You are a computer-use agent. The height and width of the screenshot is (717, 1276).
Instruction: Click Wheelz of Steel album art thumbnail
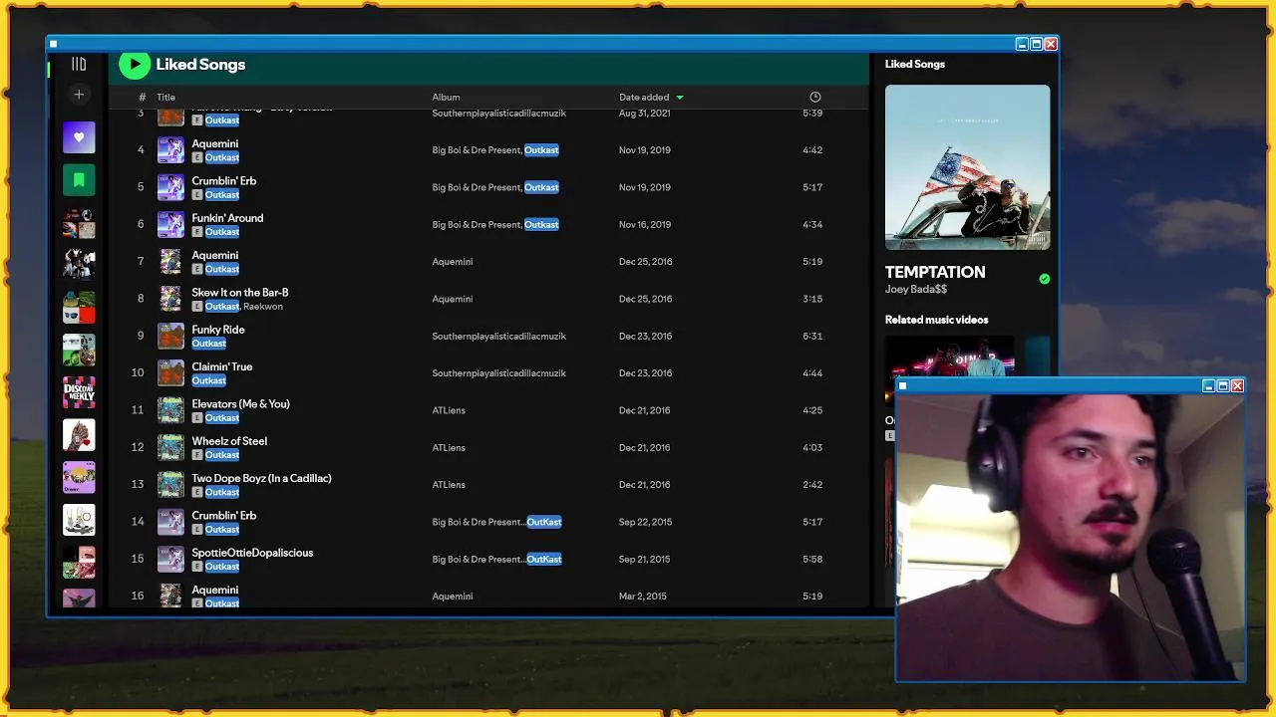pyautogui.click(x=171, y=447)
